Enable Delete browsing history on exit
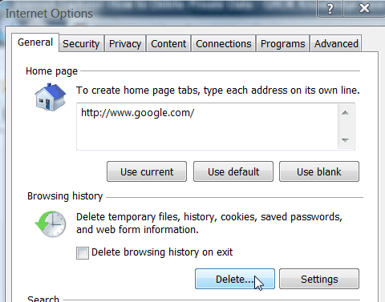 [x=83, y=252]
